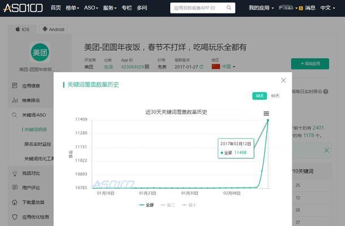Image resolution: width=345 pixels, height=226 pixels.
Task: Click the 01月23日 x-axis label
Action: 148,193
